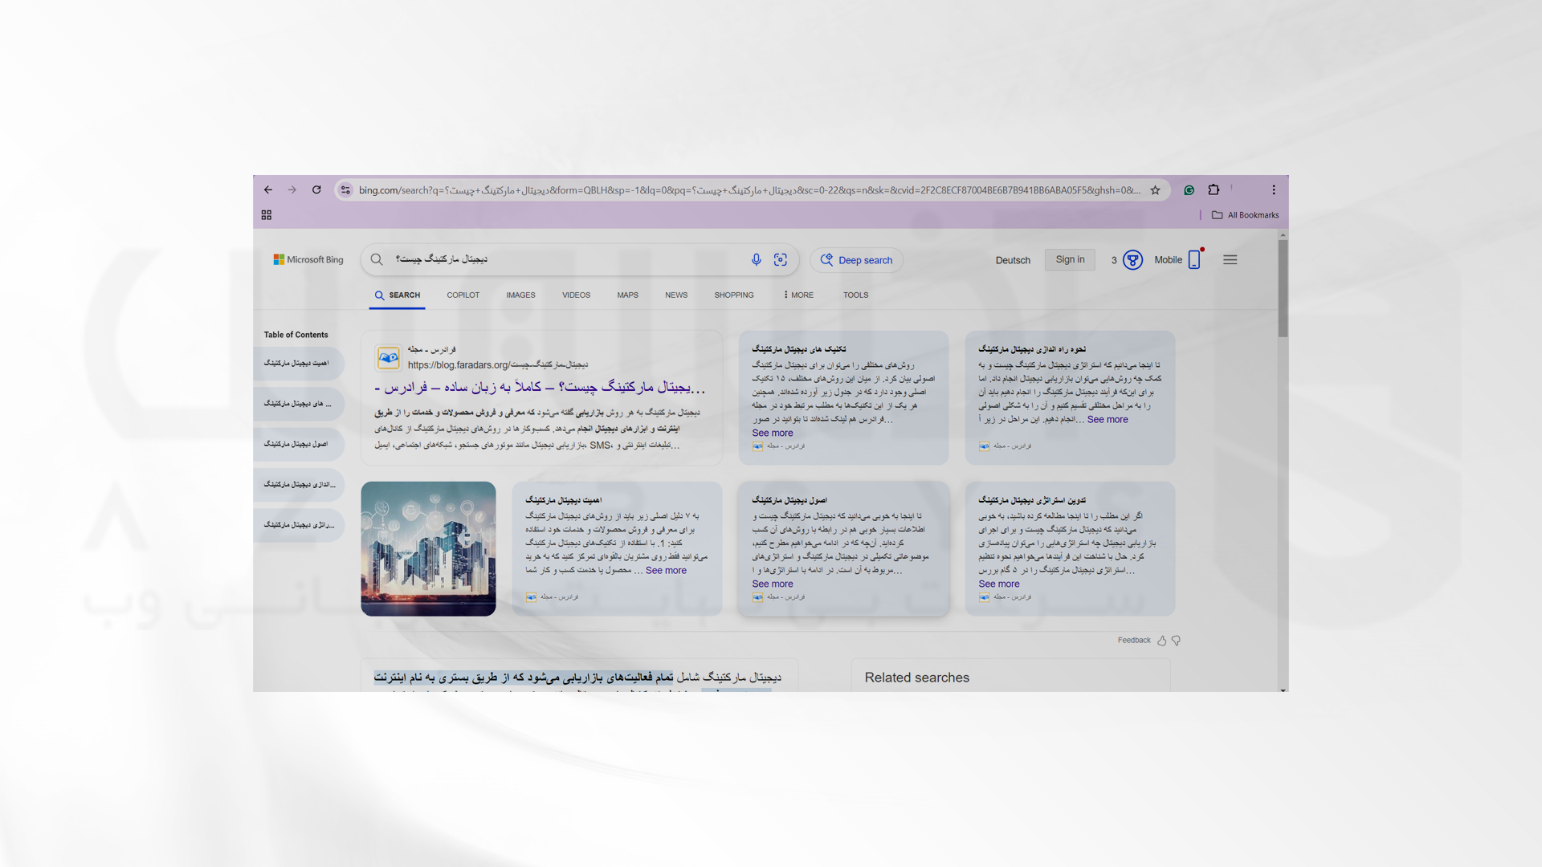Switch to the COPILOT tab

[463, 295]
